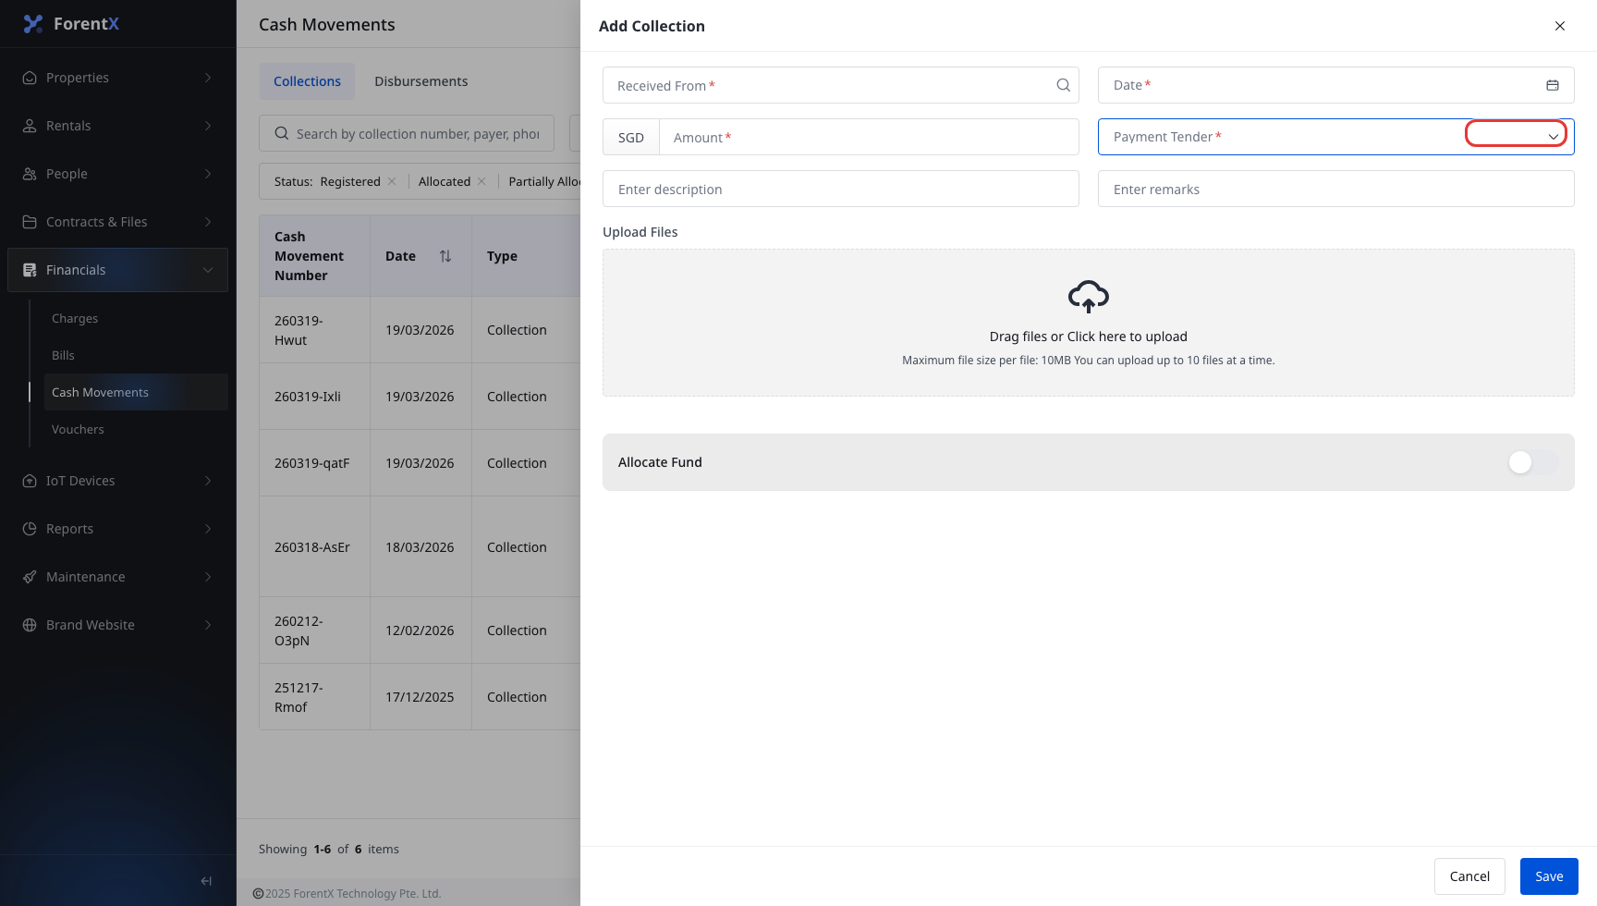Viewport: 1597px width, 906px height.
Task: Click the Brand Website globe icon
Action: (30, 625)
